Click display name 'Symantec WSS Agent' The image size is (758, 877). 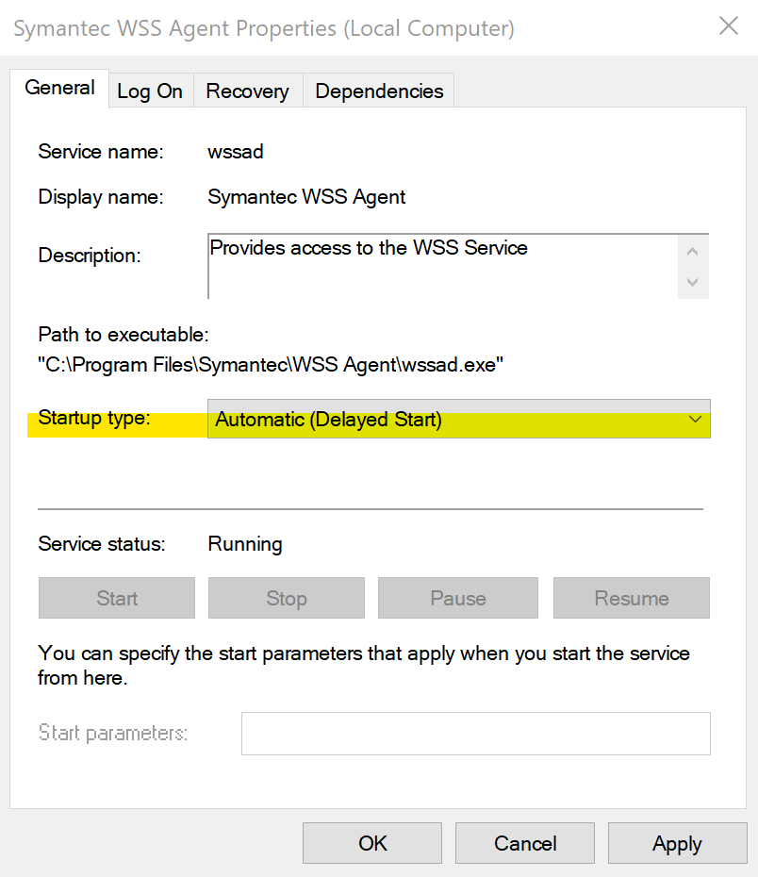tap(306, 197)
